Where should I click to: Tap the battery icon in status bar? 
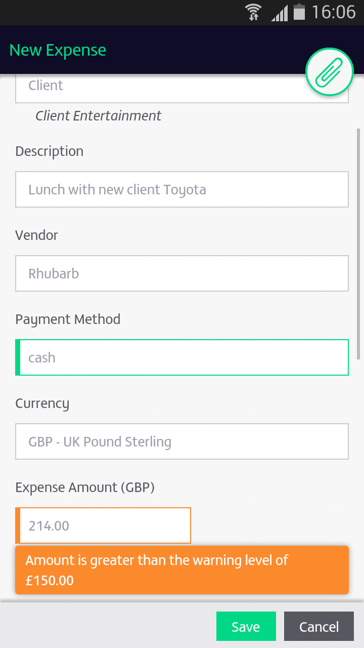(x=299, y=12)
